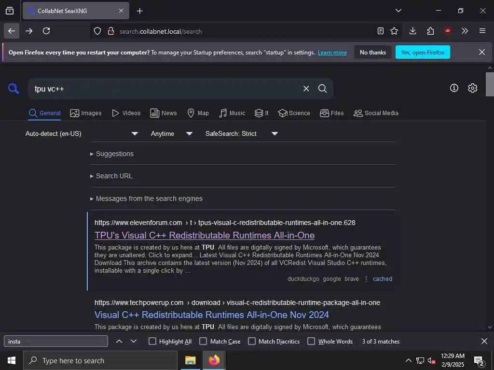This screenshot has height=370, width=494.
Task: Go back to the previous page
Action: (x=12, y=31)
